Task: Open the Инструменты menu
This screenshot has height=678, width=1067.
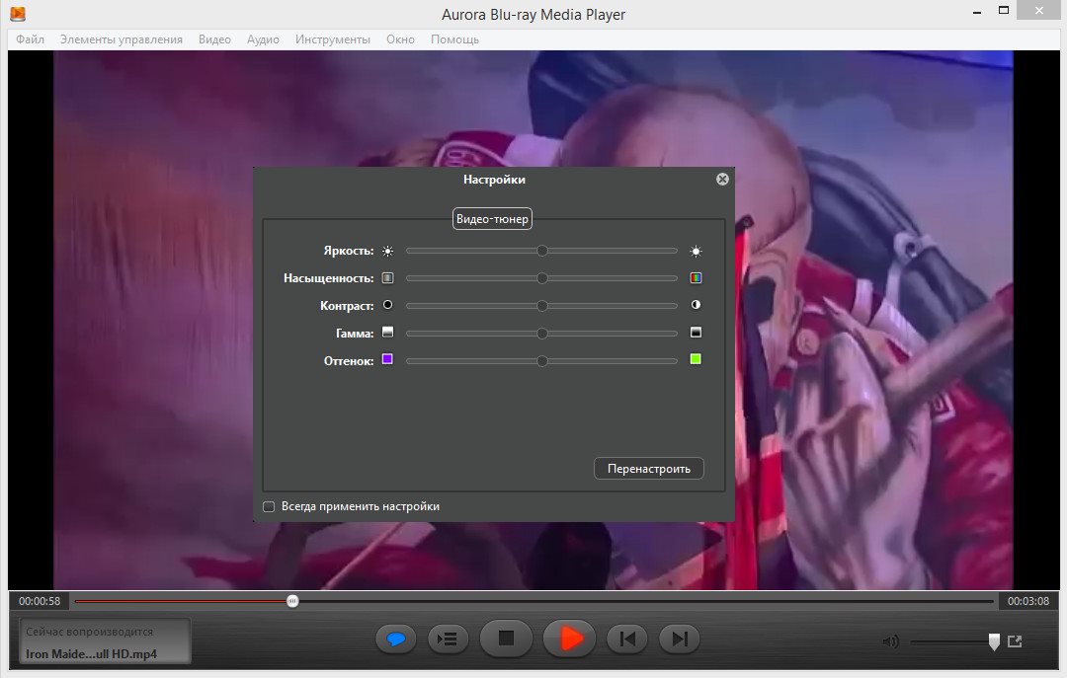Action: (x=333, y=39)
